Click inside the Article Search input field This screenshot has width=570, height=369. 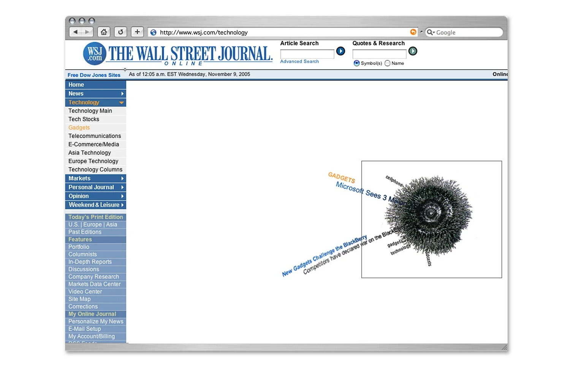(307, 53)
